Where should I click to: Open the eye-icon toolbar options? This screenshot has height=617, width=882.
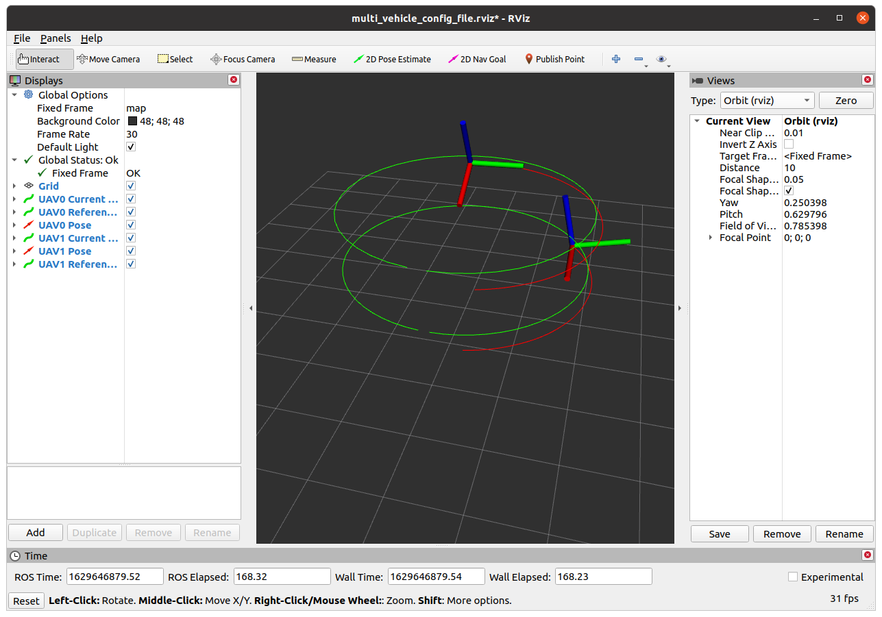pyautogui.click(x=662, y=60)
